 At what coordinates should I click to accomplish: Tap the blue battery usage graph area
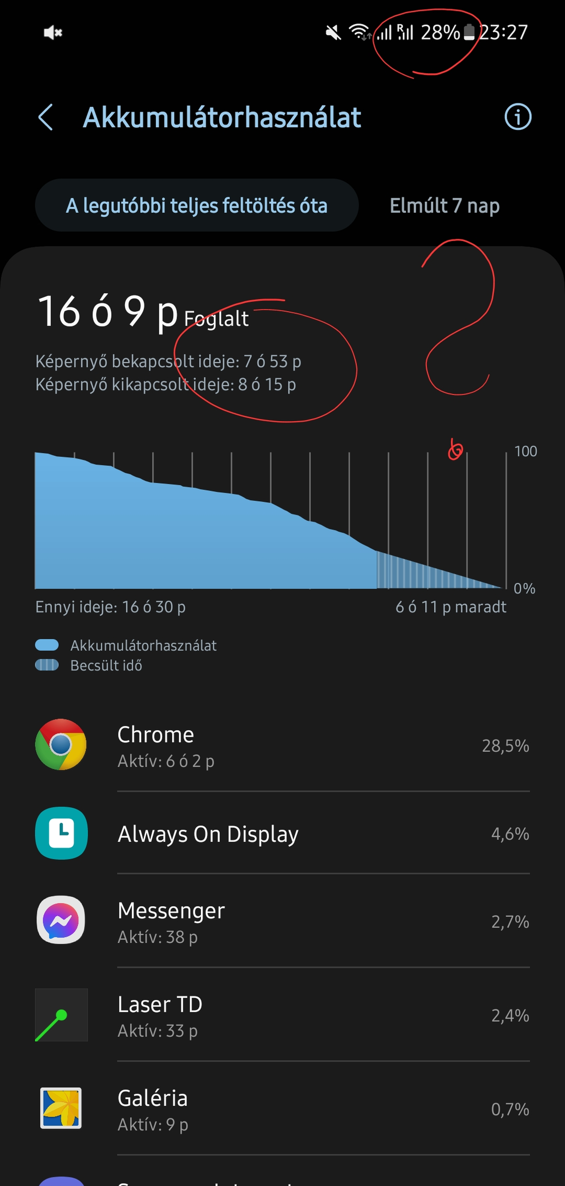[206, 533]
